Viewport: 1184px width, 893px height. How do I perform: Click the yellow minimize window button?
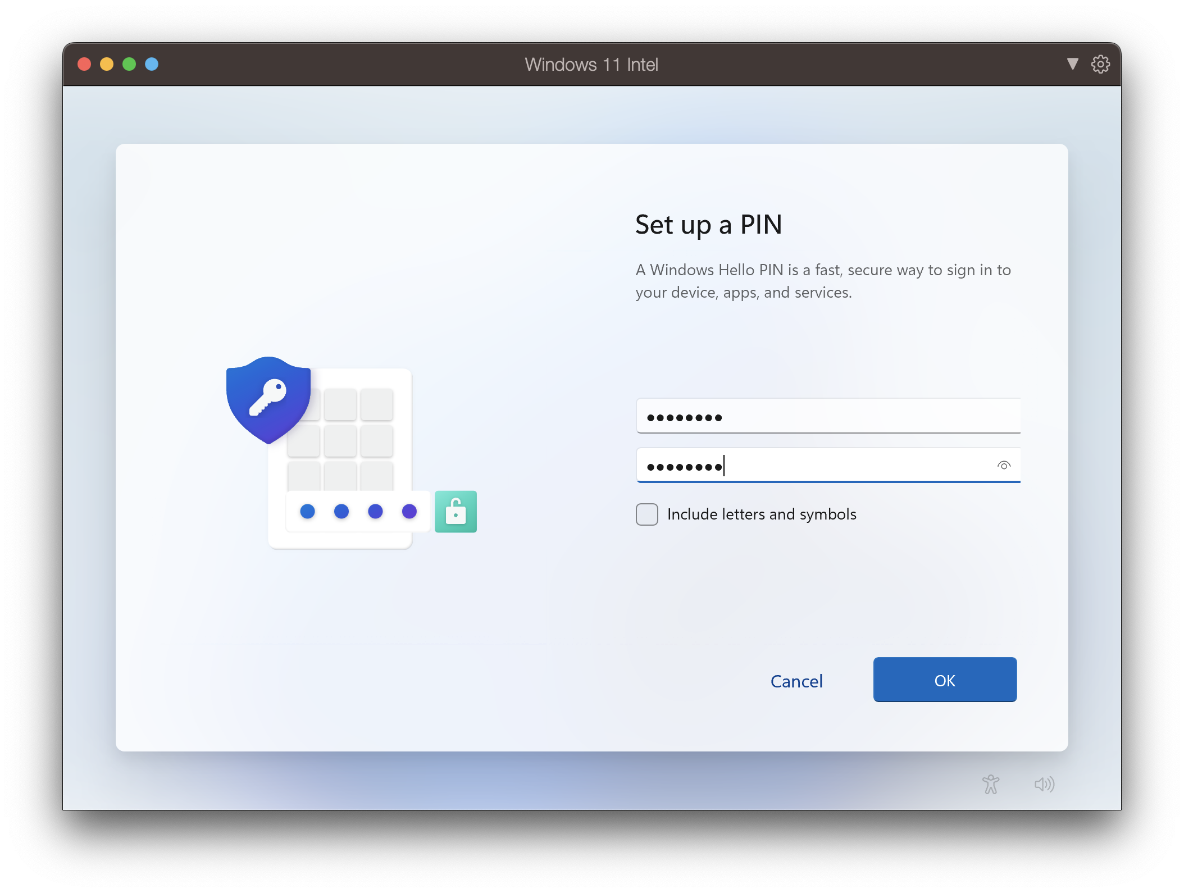pos(107,64)
